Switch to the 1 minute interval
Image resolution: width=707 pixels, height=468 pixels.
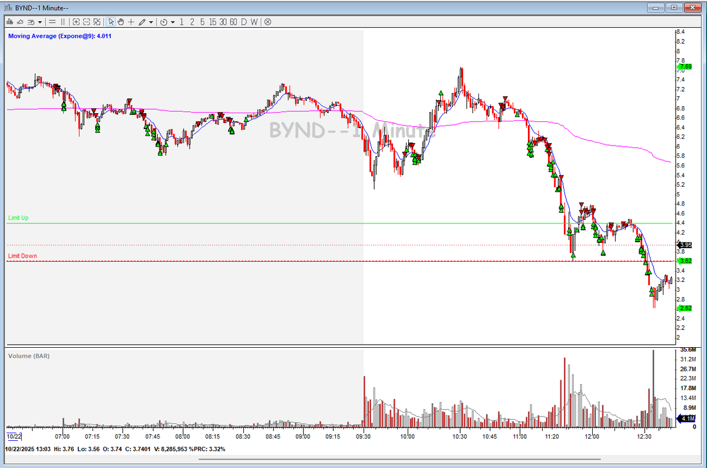tap(181, 22)
